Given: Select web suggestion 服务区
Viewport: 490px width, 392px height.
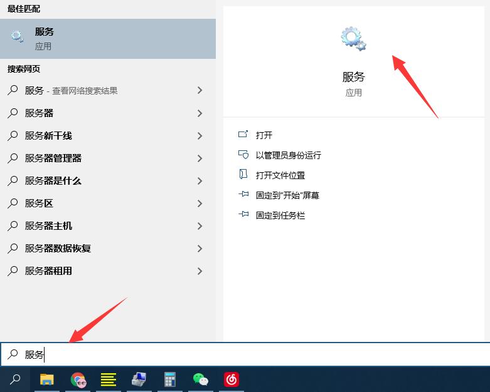Looking at the screenshot, I should pos(108,204).
